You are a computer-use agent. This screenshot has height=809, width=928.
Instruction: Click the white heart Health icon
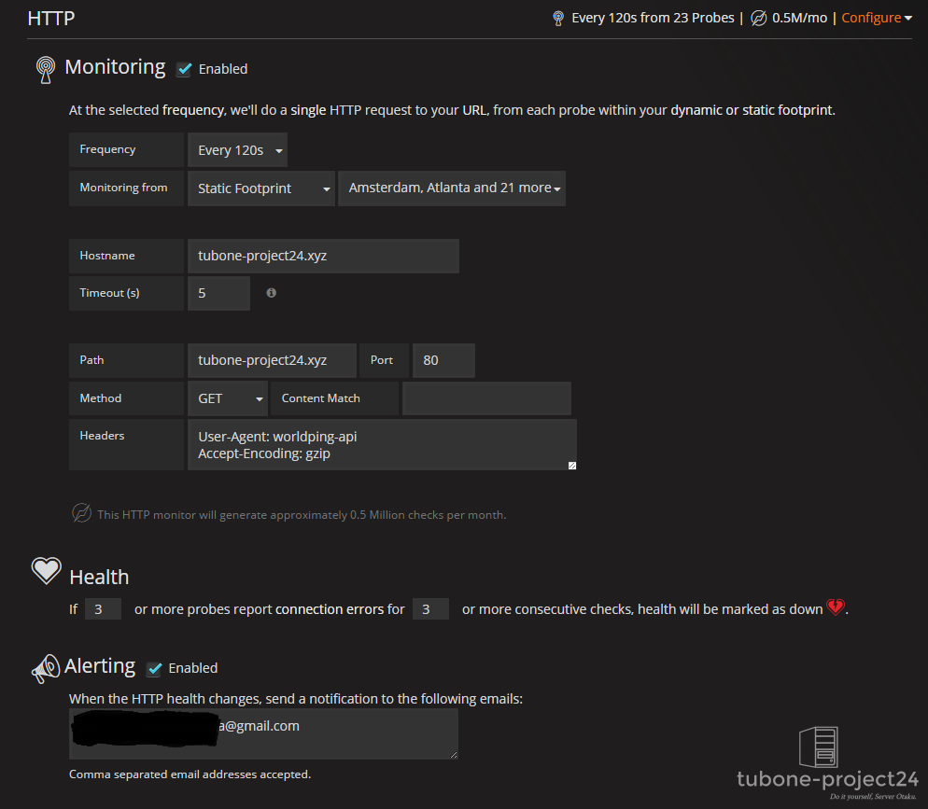click(46, 571)
